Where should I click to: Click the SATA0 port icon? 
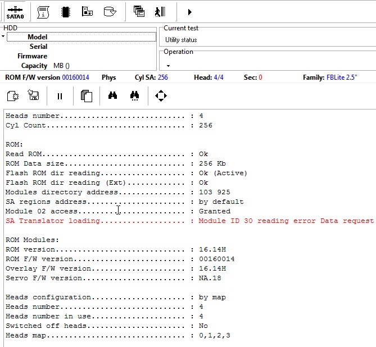tap(15, 12)
